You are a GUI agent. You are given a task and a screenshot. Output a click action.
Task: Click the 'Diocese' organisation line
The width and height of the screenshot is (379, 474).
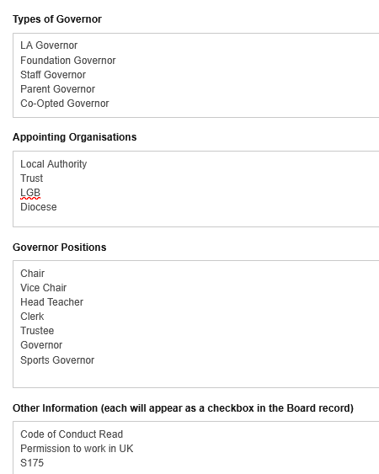pos(39,207)
